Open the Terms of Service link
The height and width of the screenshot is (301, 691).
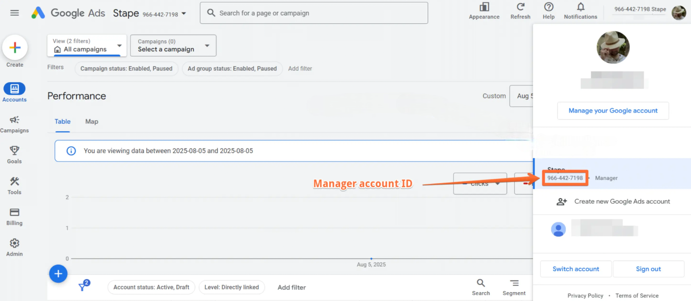(x=637, y=296)
